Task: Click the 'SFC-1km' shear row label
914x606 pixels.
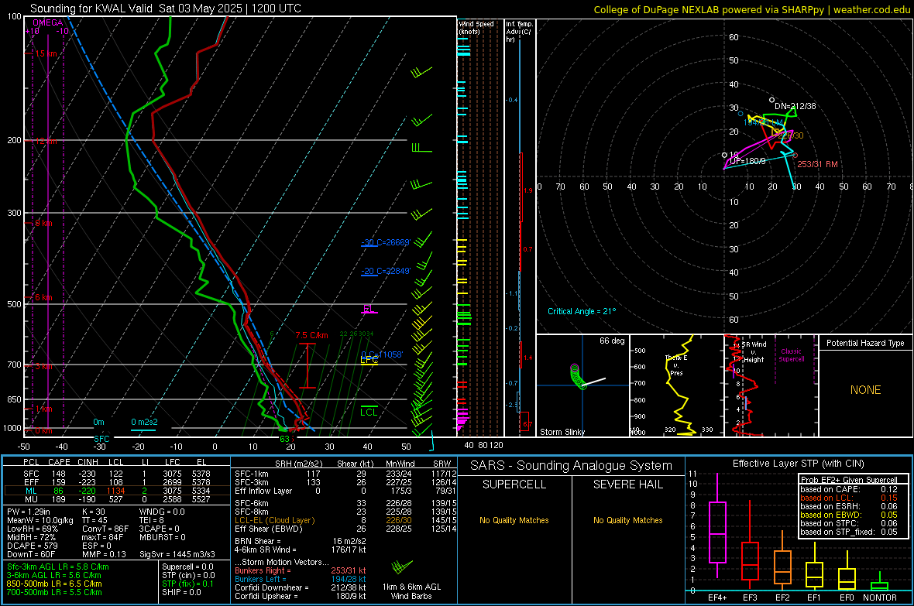Action: click(x=252, y=474)
